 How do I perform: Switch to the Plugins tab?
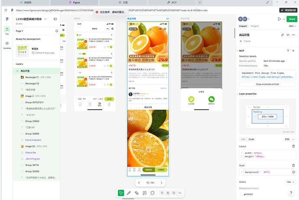coord(255,26)
